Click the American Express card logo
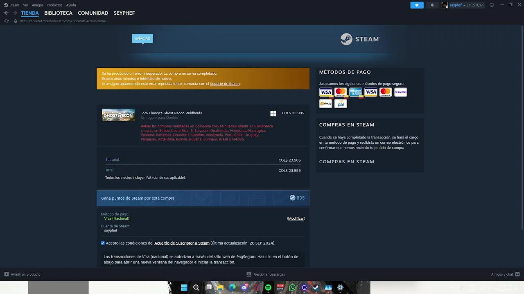524x294 pixels. click(x=355, y=92)
